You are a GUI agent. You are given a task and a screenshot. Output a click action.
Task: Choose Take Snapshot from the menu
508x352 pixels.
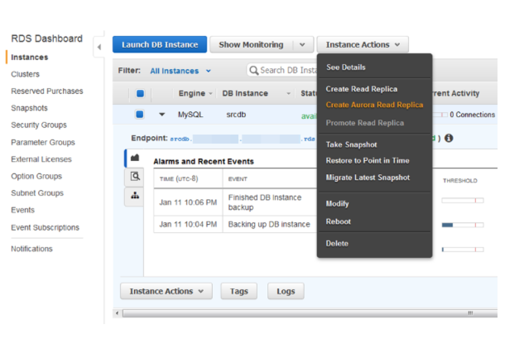(351, 145)
